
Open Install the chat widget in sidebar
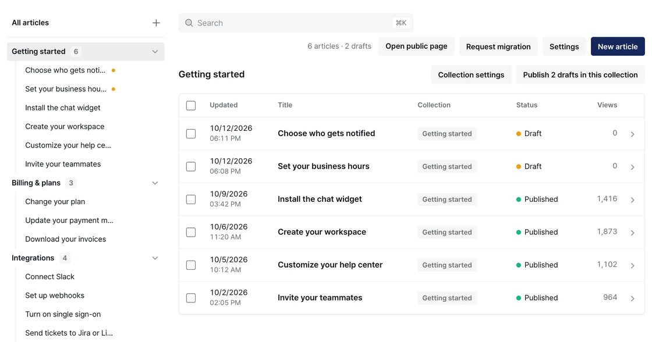click(x=63, y=108)
